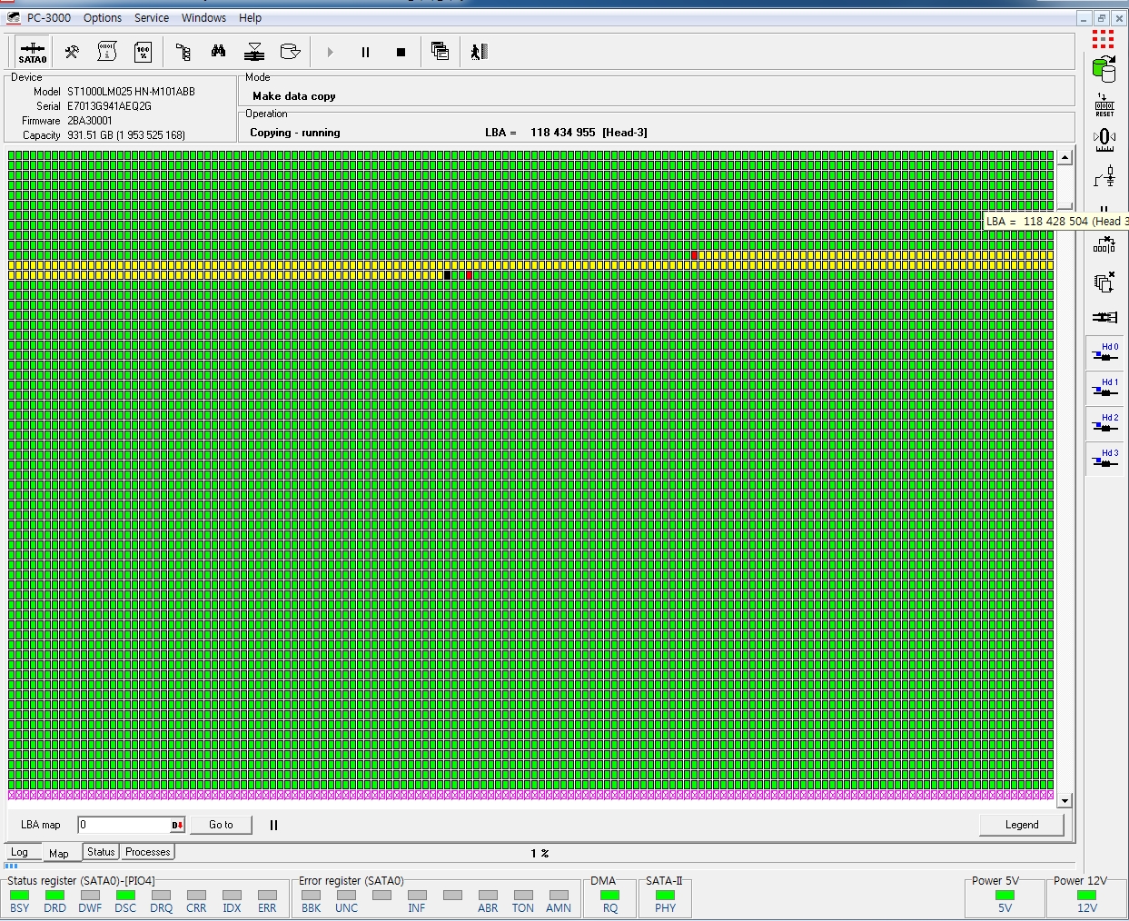Click the 100% test document icon
The image size is (1129, 921).
[143, 53]
